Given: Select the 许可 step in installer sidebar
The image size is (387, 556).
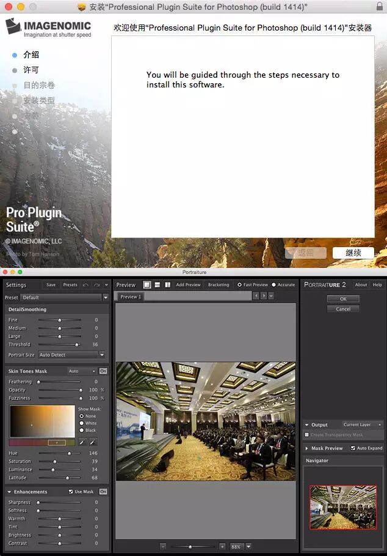Looking at the screenshot, I should (31, 70).
